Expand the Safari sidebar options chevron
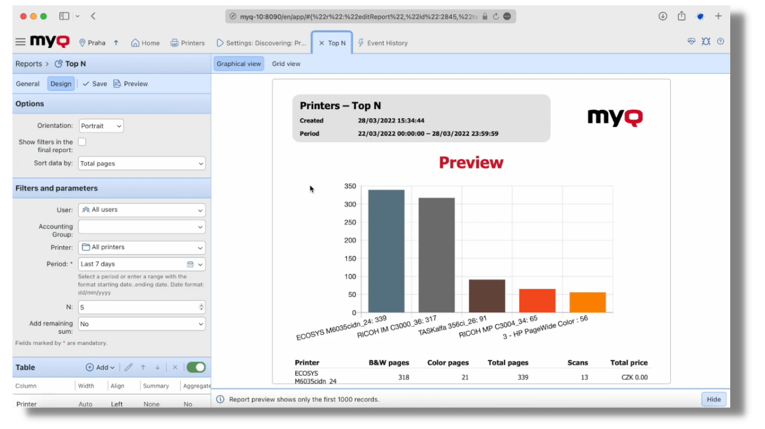 [78, 16]
